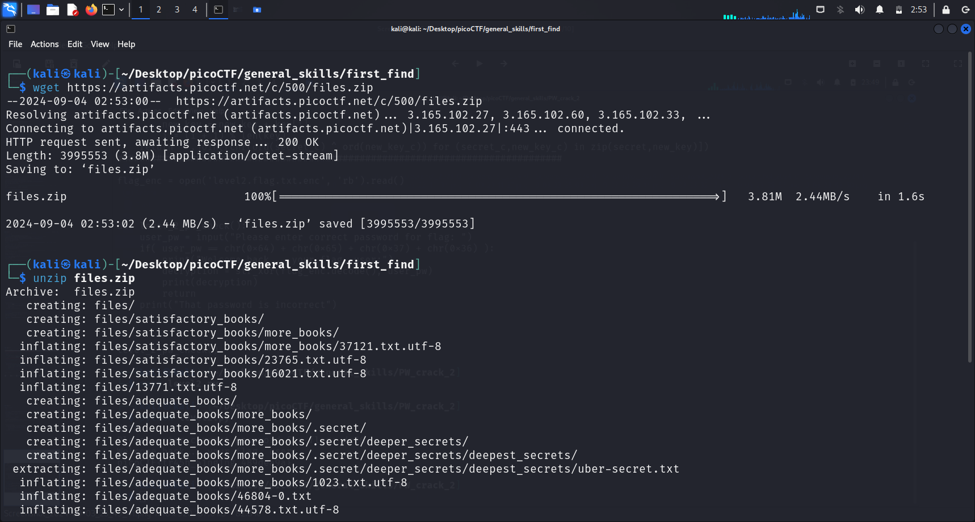Show desktop using the panel icon

click(33, 10)
